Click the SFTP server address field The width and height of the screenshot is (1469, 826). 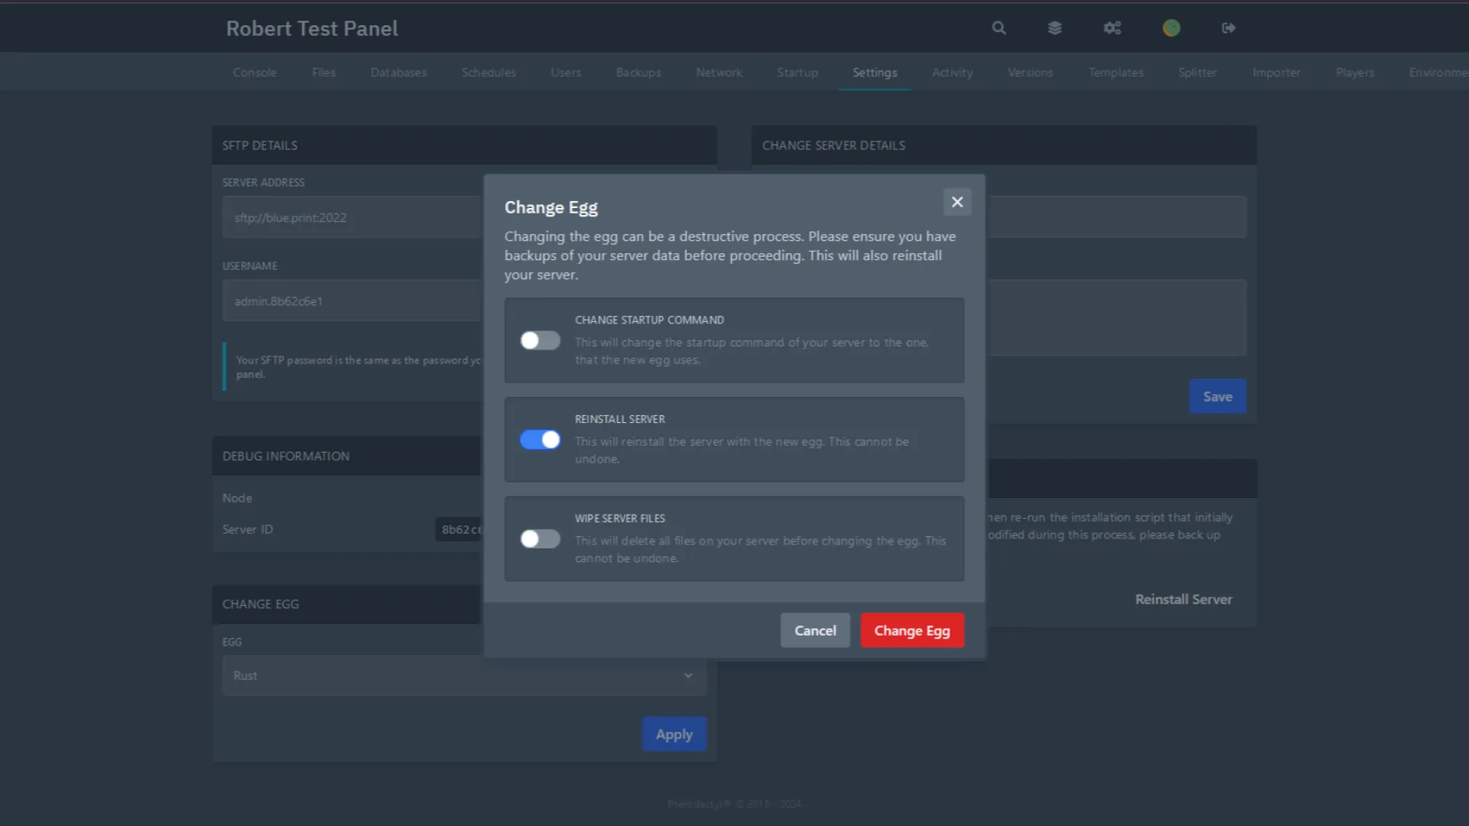tap(352, 218)
